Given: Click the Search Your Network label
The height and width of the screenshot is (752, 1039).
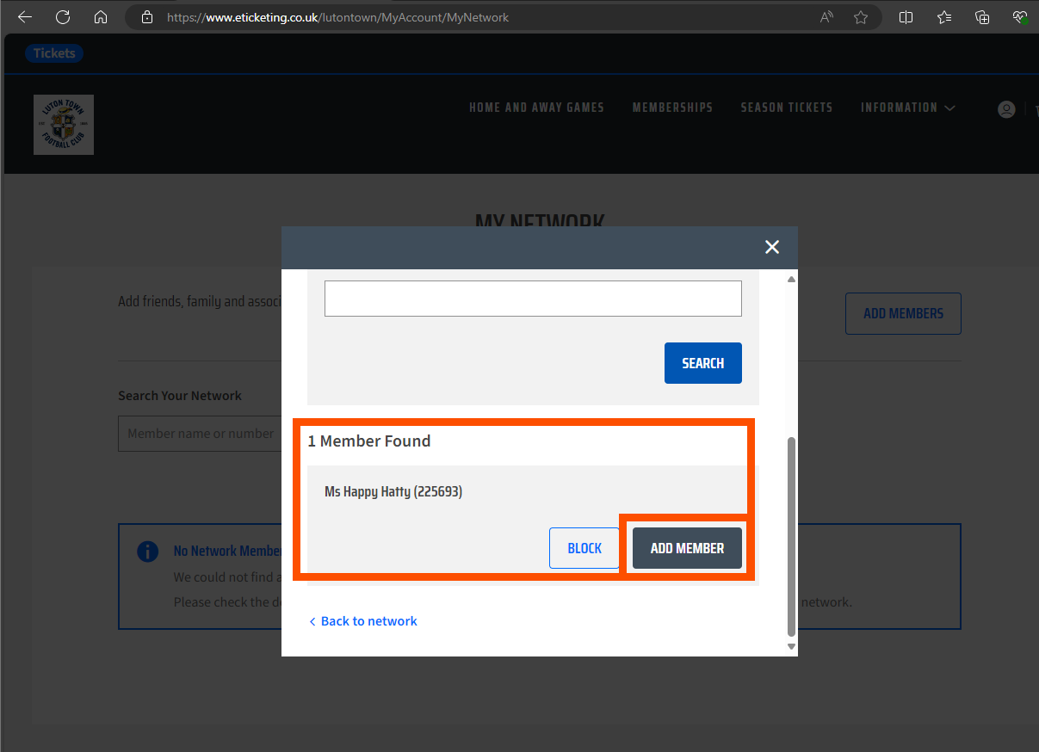Looking at the screenshot, I should pyautogui.click(x=180, y=396).
